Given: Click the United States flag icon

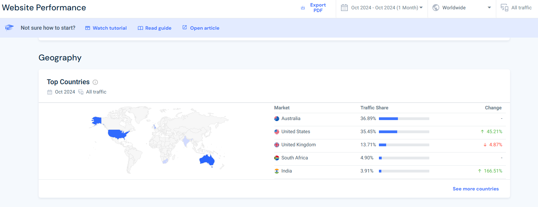Looking at the screenshot, I should coord(277,132).
